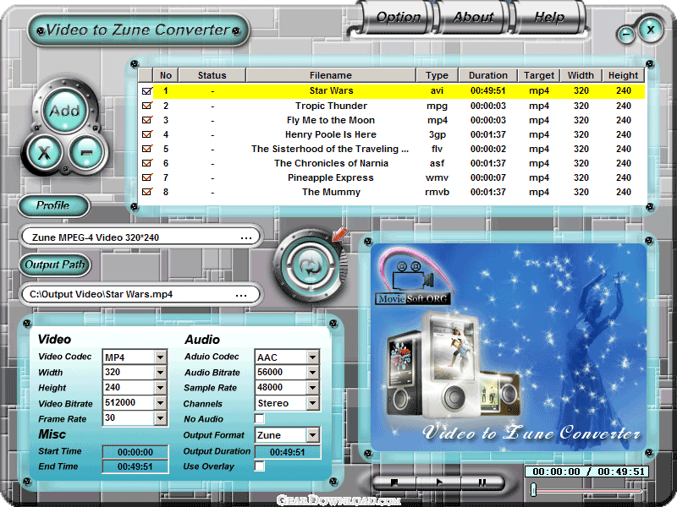This screenshot has height=507, width=677.
Task: Click the Output Duration field
Action: (288, 452)
